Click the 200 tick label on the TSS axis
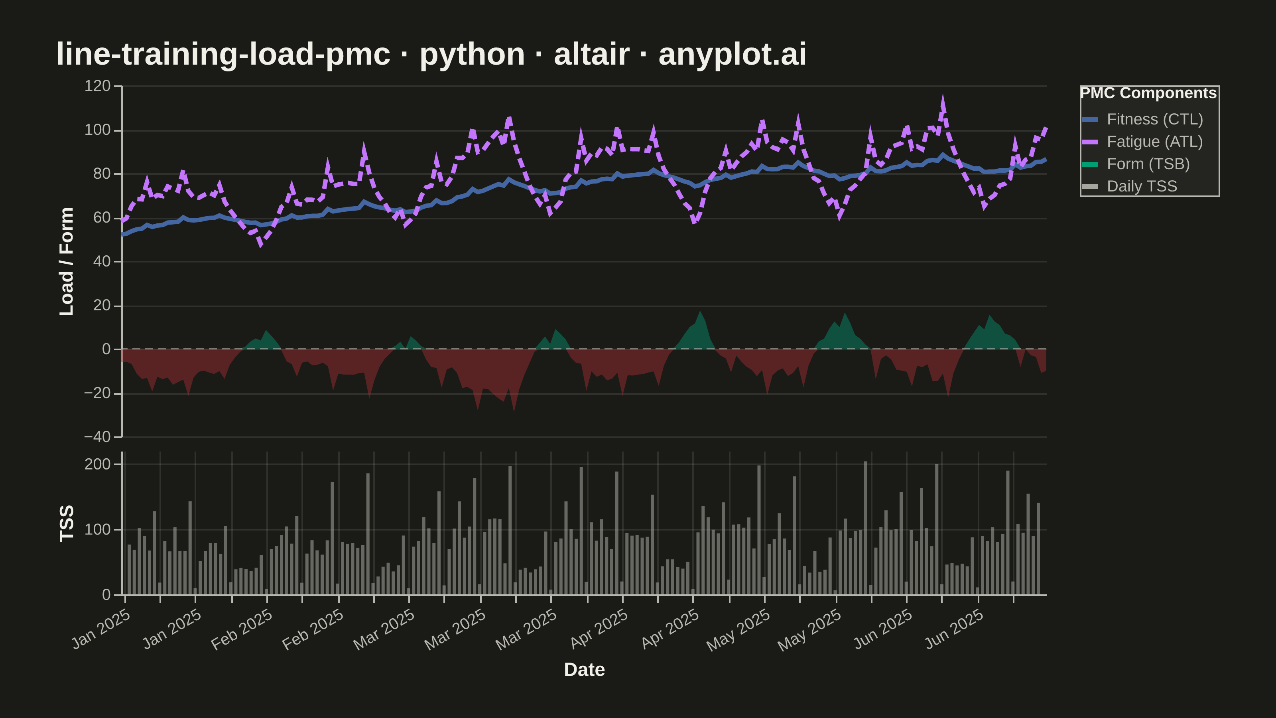Viewport: 1276px width, 718px height. point(97,464)
